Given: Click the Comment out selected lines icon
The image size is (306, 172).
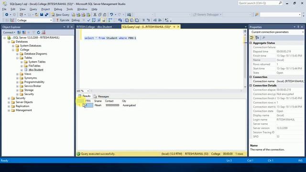Looking at the screenshot, I should (x=143, y=20).
